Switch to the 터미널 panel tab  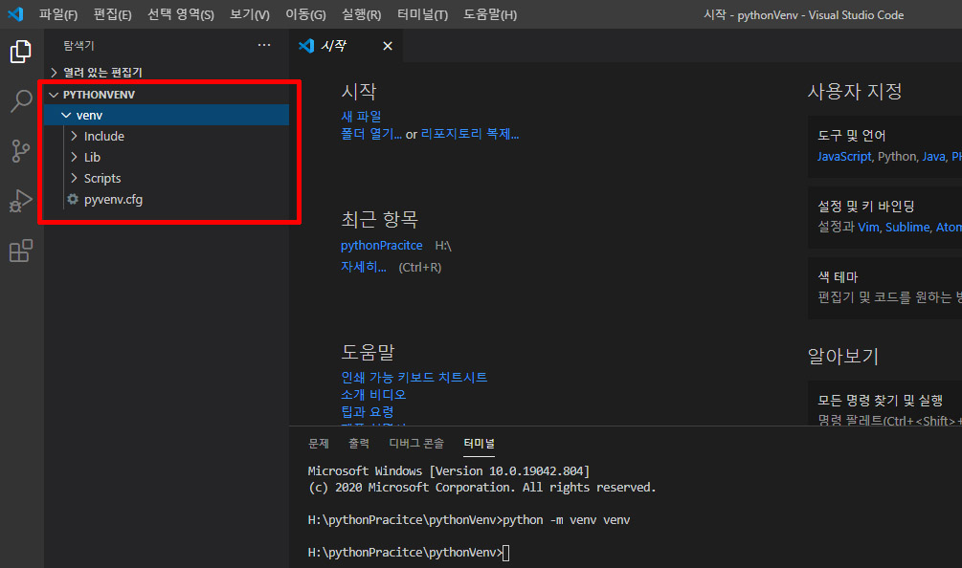[x=480, y=443]
